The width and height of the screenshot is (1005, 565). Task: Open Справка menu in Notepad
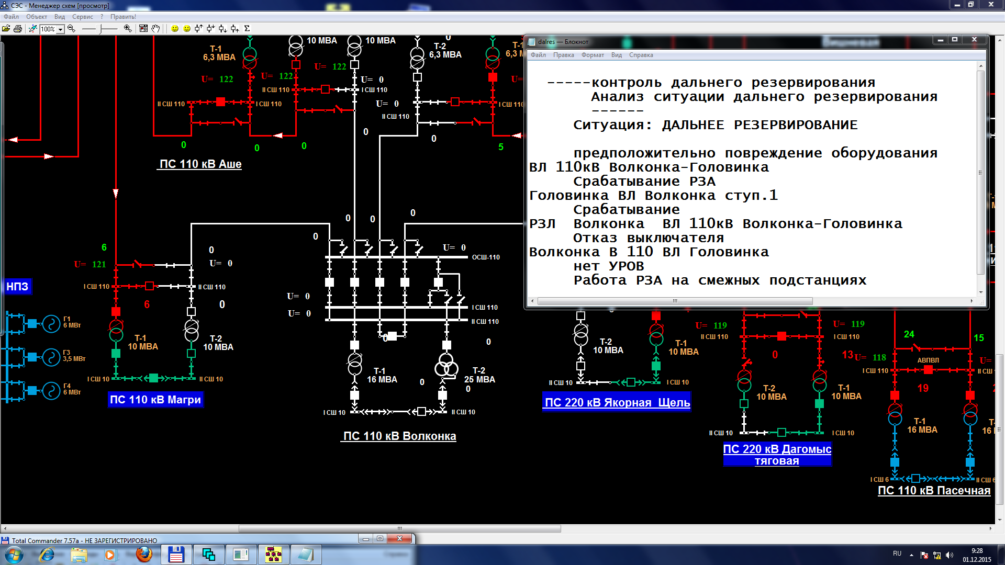[x=641, y=55]
